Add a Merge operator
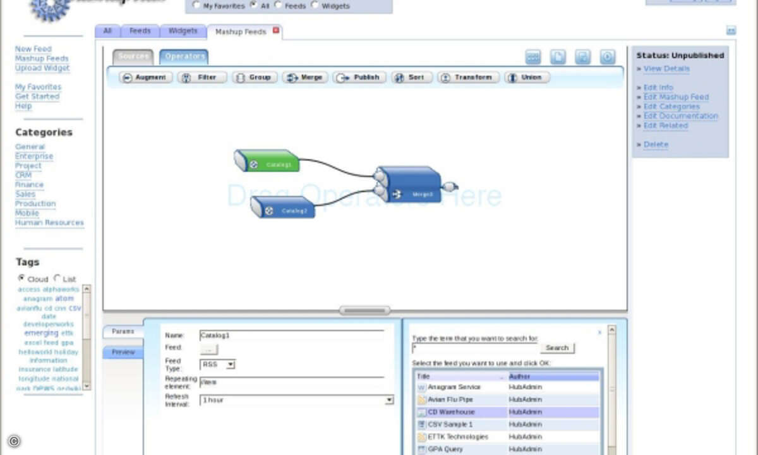Viewport: 758px width, 455px height. (305, 77)
